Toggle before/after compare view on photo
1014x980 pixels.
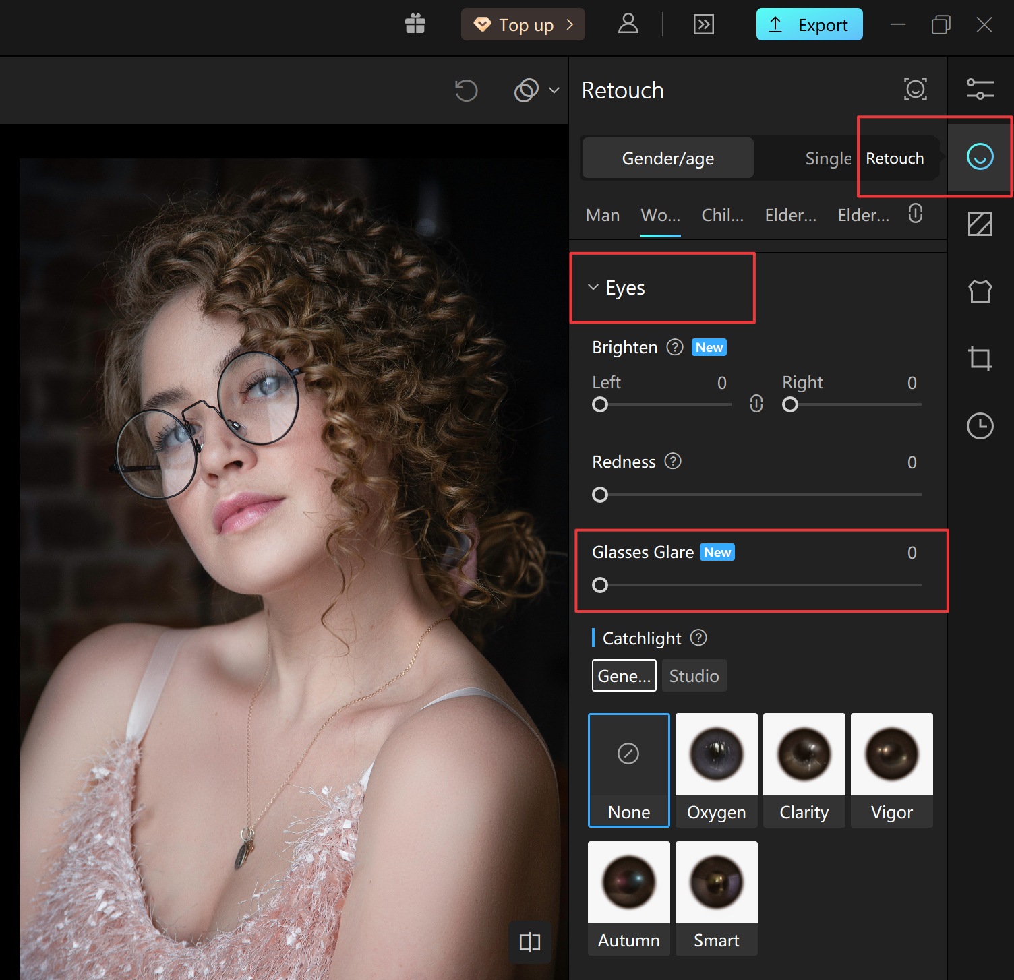(x=529, y=942)
